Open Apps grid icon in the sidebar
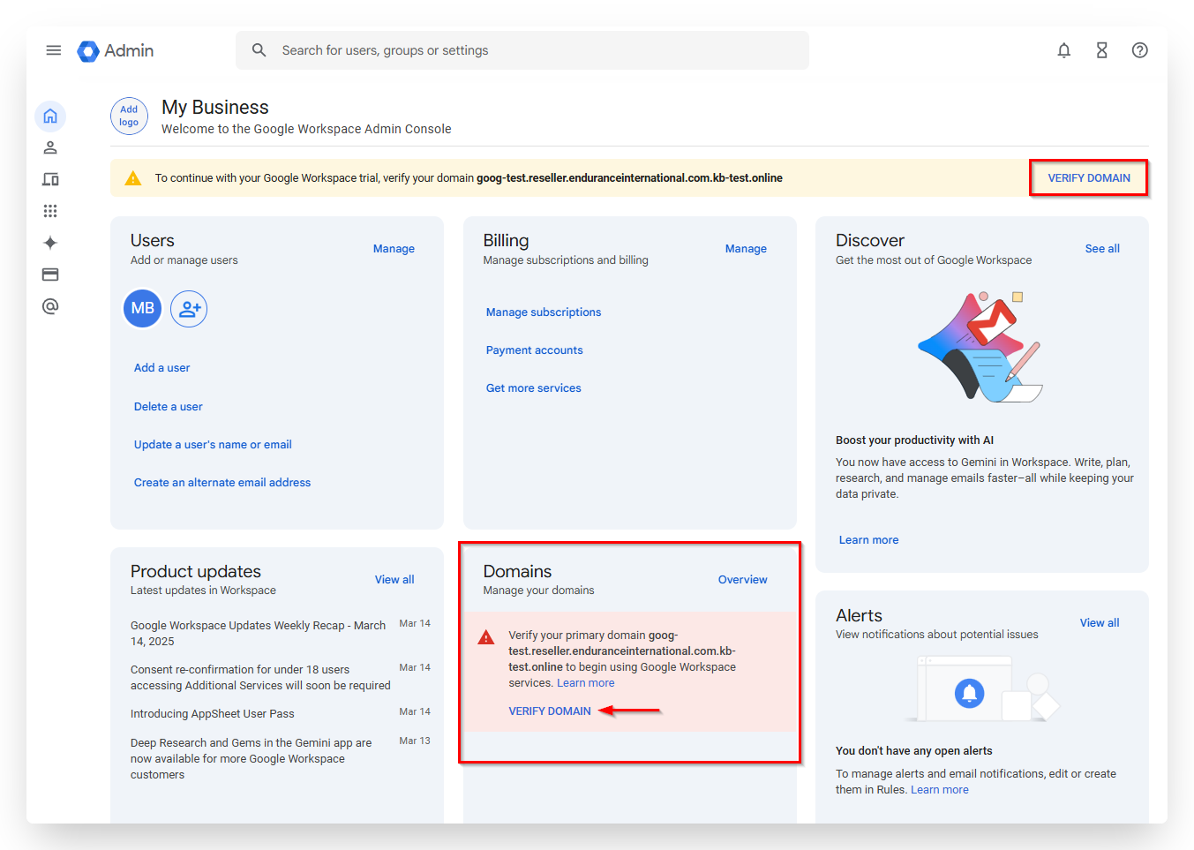This screenshot has width=1194, height=850. [50, 211]
